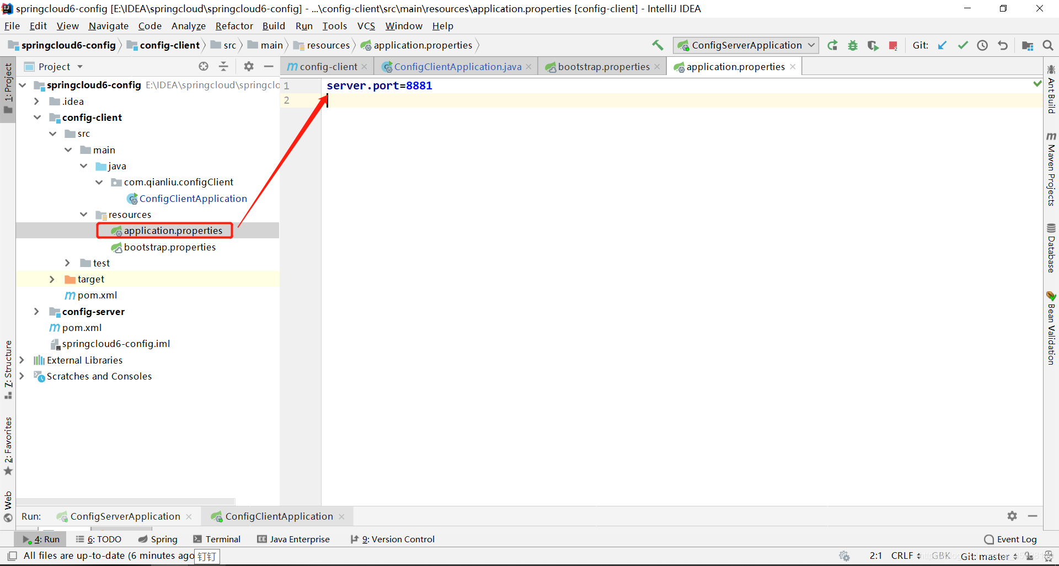
Task: Run ConfigServerApplication with the rerun icon
Action: pyautogui.click(x=833, y=45)
